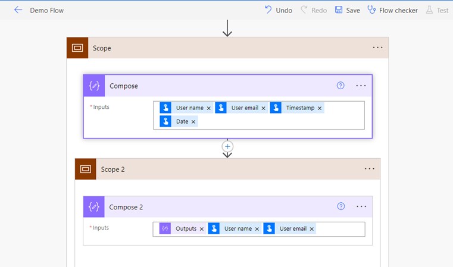Click the Inputs label in Compose 2
The height and width of the screenshot is (267, 453).
coord(101,228)
